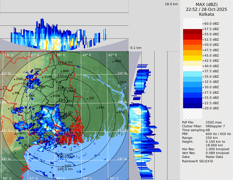Click the DCA station dot

pos(119,83)
